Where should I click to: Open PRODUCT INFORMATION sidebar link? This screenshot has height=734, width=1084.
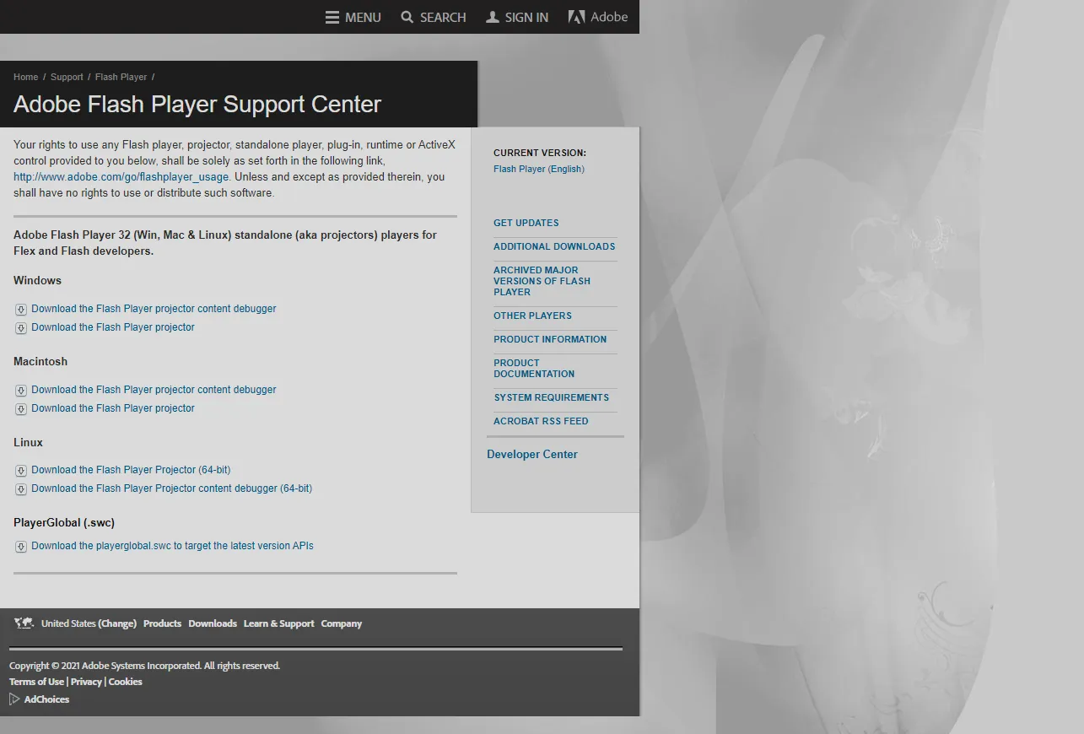point(550,339)
